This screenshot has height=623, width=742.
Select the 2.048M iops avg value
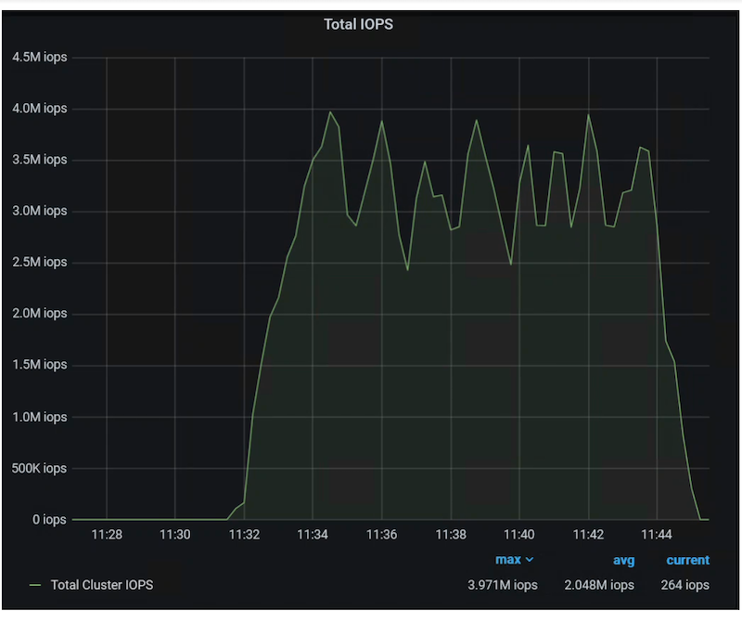(x=599, y=585)
